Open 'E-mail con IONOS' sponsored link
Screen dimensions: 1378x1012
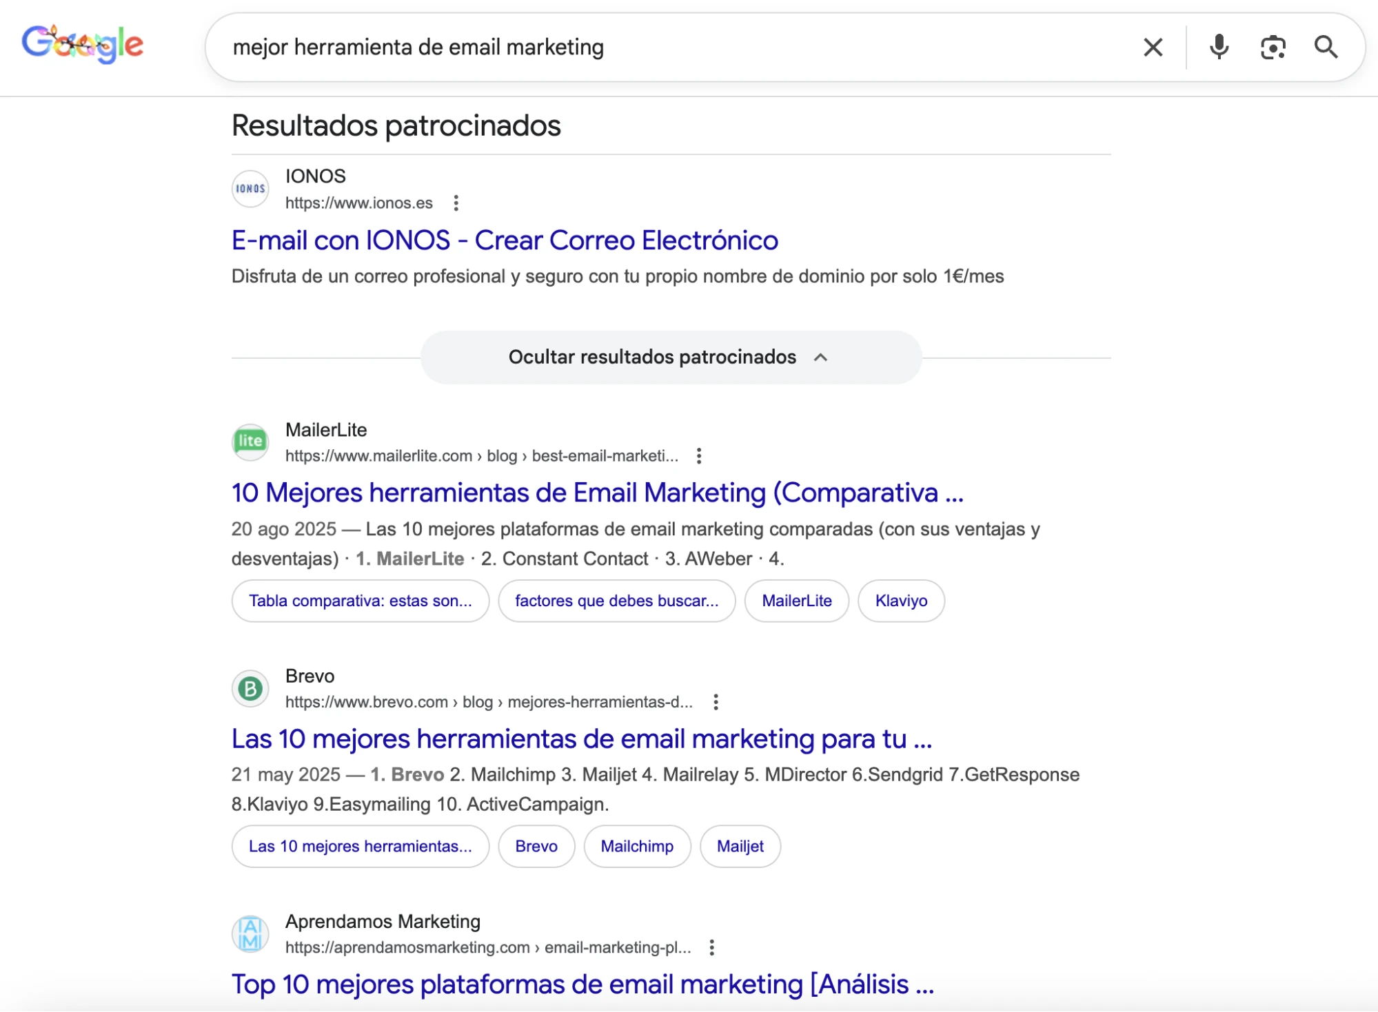click(505, 240)
